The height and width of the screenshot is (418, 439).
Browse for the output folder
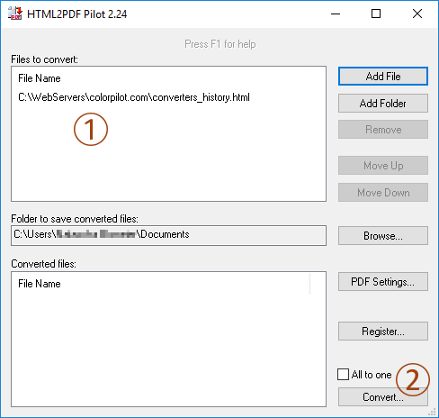[x=383, y=236]
